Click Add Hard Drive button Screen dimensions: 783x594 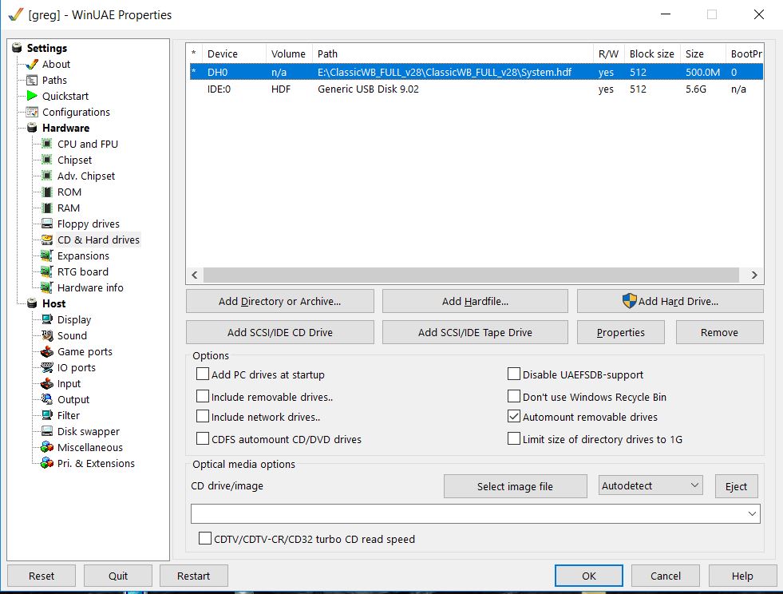(670, 301)
